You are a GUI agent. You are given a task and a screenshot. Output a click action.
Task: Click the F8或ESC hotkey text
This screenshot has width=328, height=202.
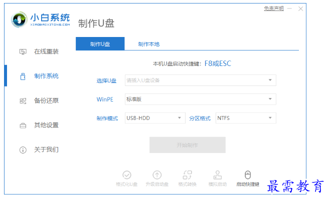coord(218,63)
